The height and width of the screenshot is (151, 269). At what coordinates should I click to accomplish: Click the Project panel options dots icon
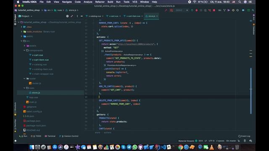click(x=77, y=16)
